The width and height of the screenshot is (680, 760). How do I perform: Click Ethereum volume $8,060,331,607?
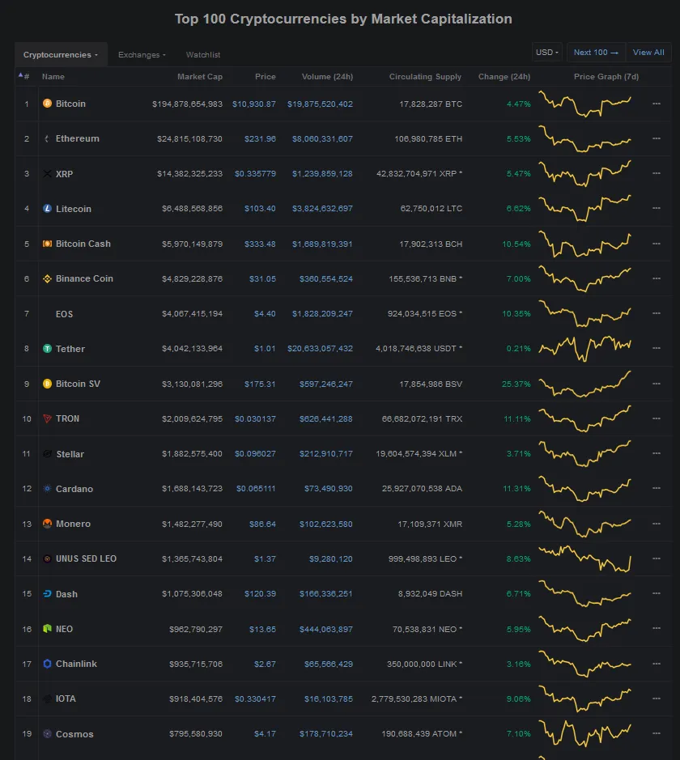point(322,138)
